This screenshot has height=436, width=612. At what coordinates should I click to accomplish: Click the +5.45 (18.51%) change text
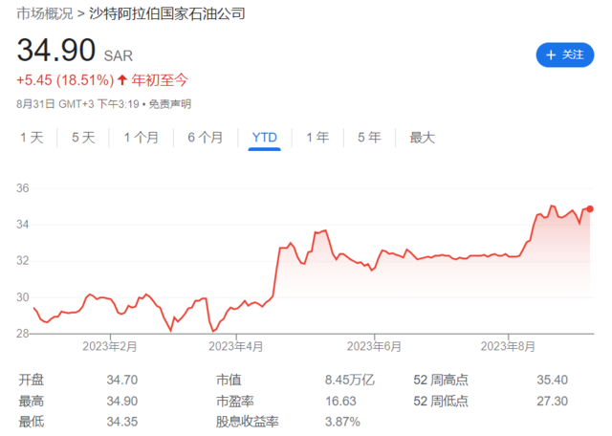tap(65, 80)
